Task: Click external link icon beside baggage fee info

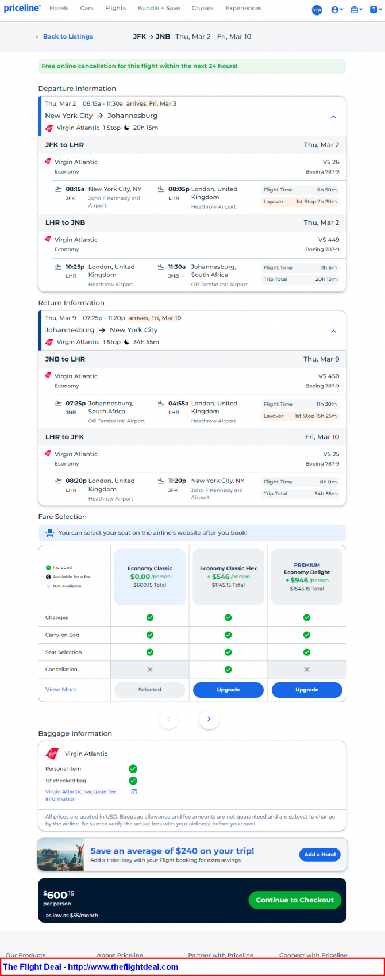Action: (x=134, y=791)
